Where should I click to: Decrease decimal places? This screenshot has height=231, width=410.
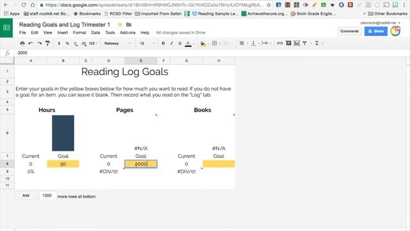click(76, 44)
